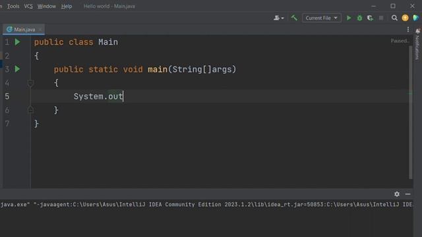This screenshot has width=422, height=237.
Task: Open the Help menu
Action: (67, 6)
